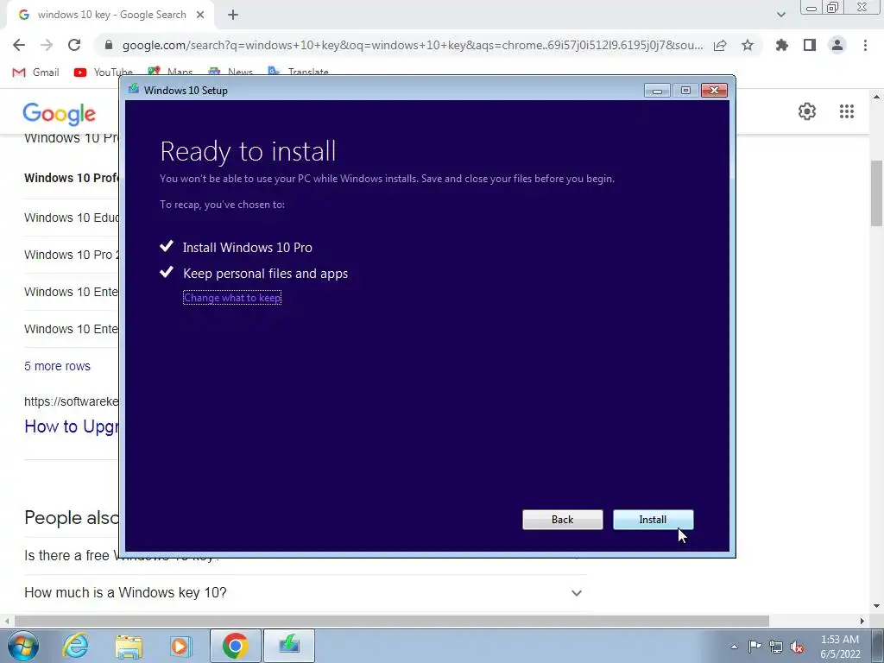Open a new Chrome tab

coord(233,16)
